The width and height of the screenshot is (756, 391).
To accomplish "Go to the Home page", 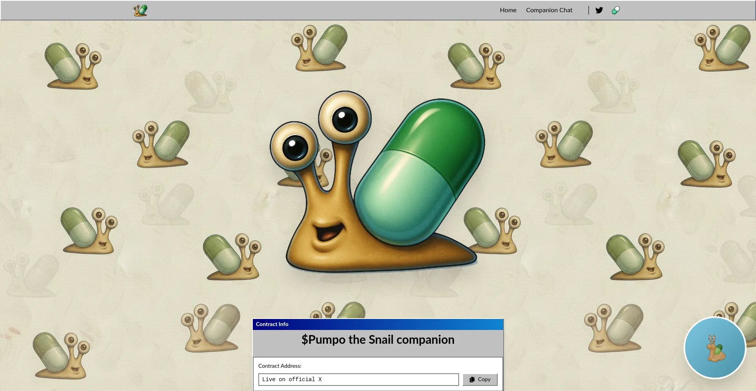I will 508,10.
